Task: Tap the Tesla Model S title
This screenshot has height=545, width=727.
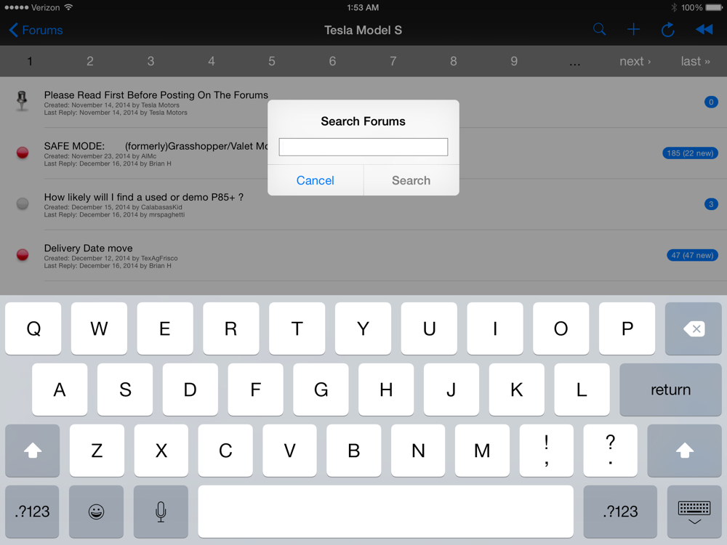Action: [363, 30]
